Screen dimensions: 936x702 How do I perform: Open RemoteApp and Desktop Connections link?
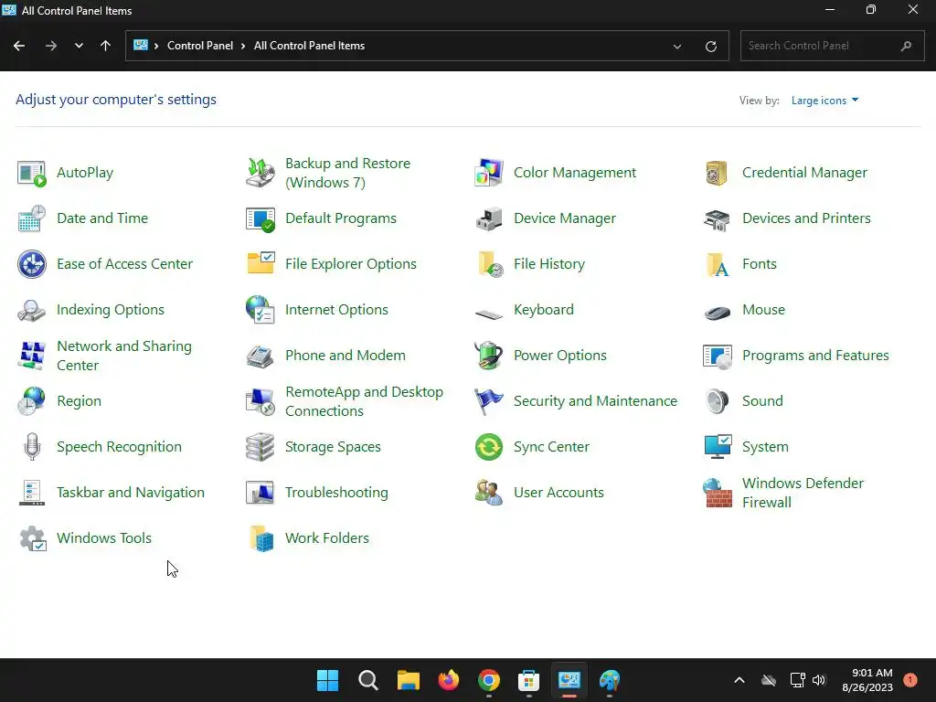[x=364, y=401]
